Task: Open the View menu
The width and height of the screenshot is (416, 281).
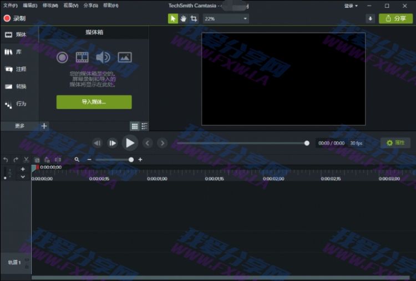Action: click(x=71, y=6)
